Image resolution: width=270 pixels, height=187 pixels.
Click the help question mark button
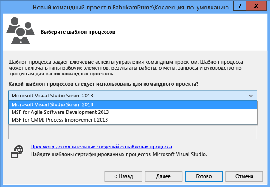[x=240, y=6]
